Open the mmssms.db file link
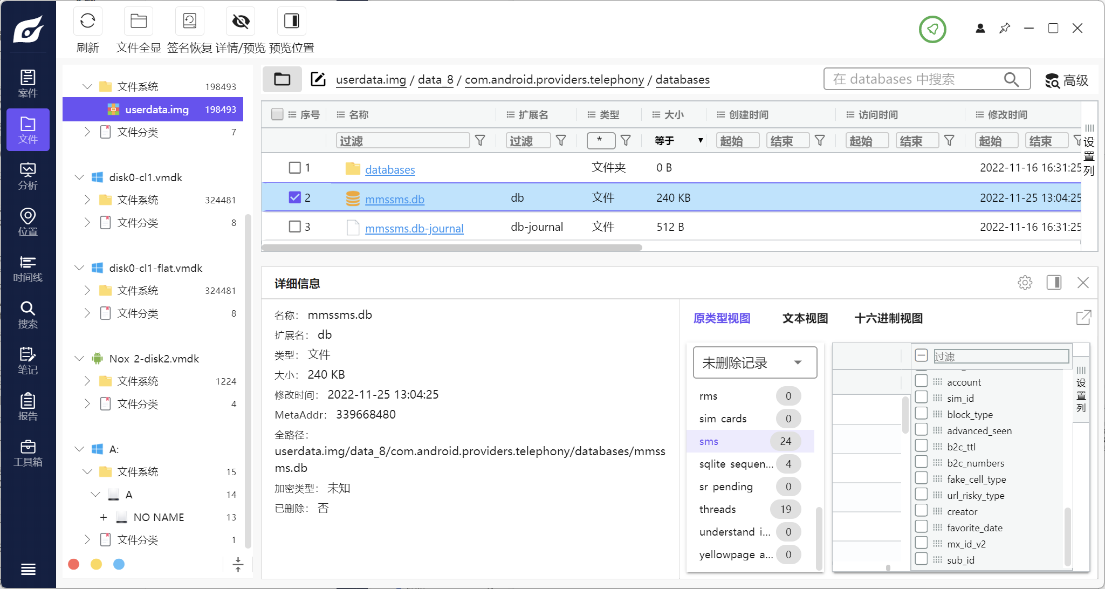 coord(395,199)
